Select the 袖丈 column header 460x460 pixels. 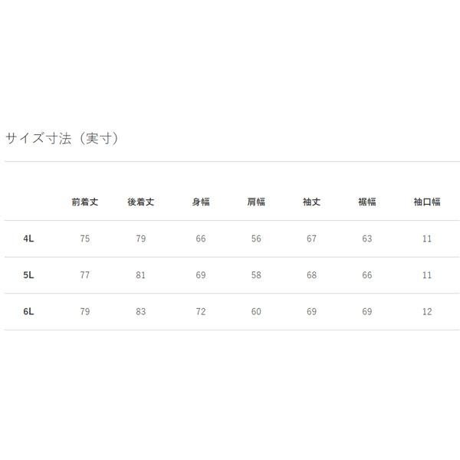click(311, 202)
